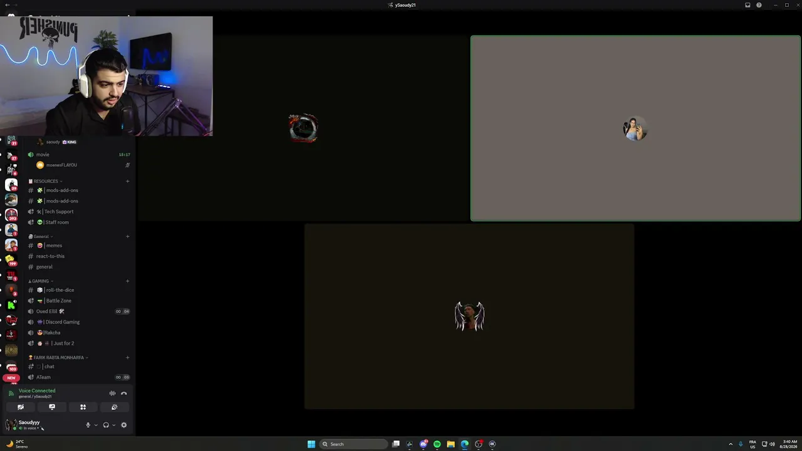Join the Battle Zone voice channel
Viewport: 802px width, 451px height.
(x=79, y=301)
